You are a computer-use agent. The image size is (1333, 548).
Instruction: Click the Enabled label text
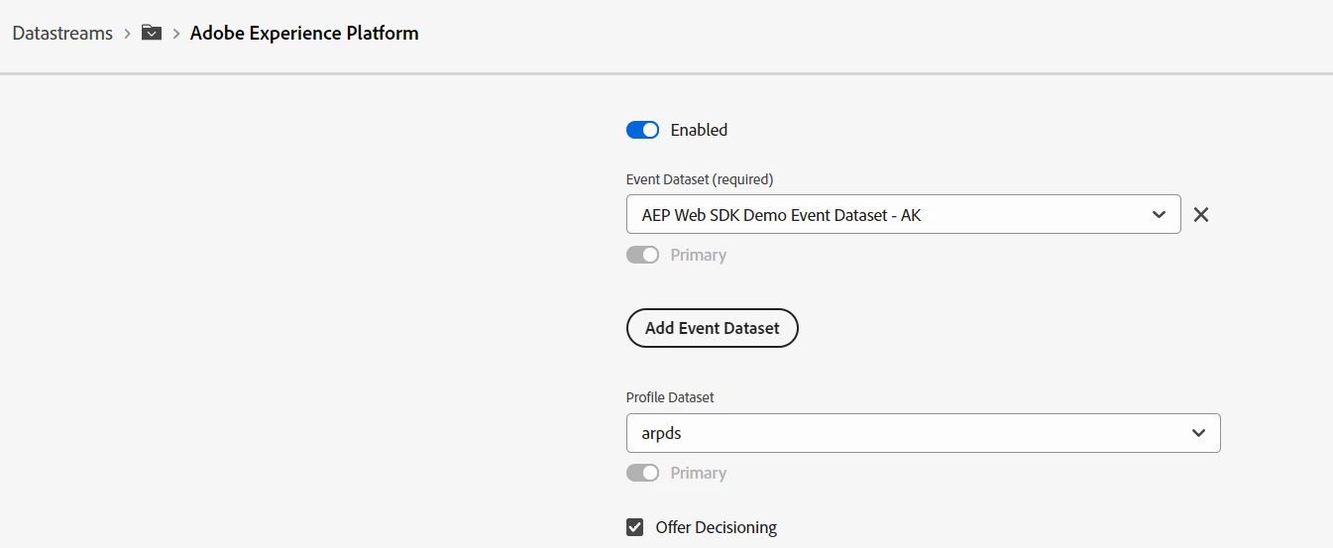coord(699,130)
